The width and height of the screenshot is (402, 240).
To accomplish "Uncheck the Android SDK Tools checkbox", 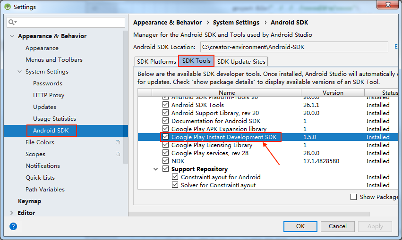I will 166,105.
